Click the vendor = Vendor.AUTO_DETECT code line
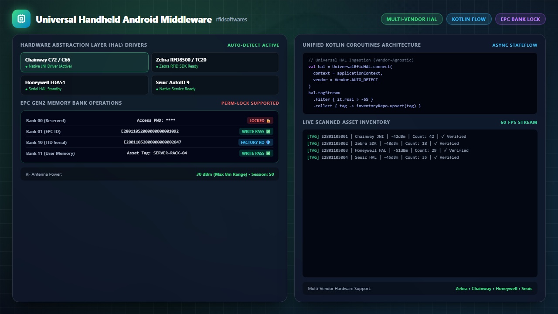The height and width of the screenshot is (314, 558). pyautogui.click(x=346, y=80)
